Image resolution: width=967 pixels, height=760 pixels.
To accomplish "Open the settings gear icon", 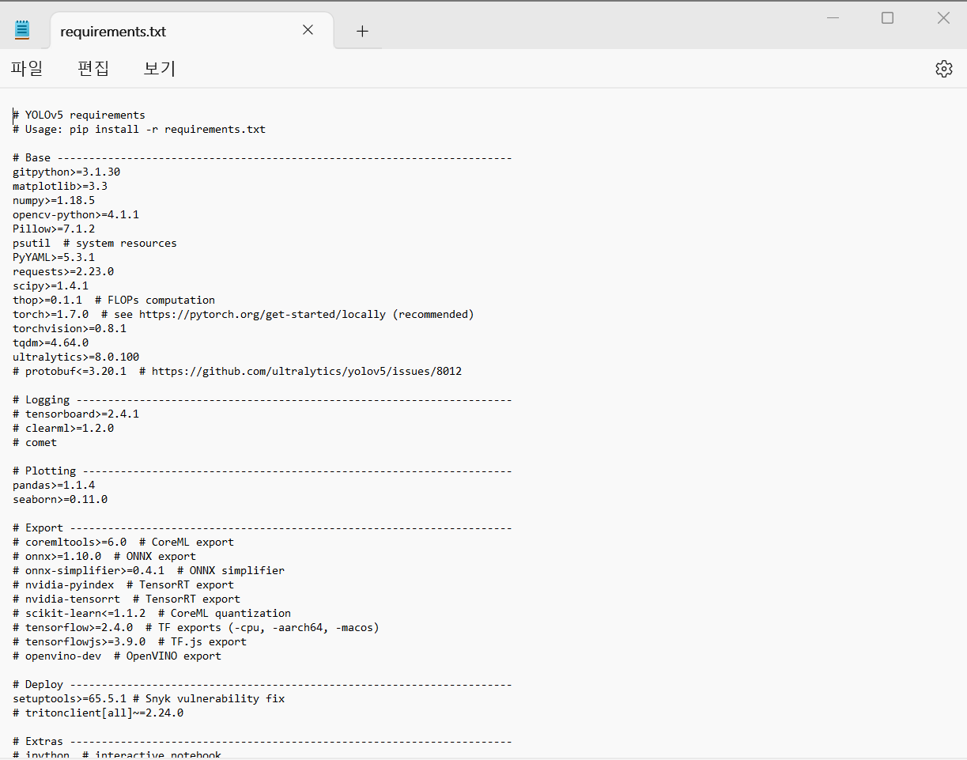I will pos(943,69).
